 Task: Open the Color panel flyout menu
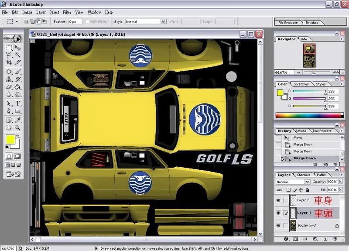342,84
